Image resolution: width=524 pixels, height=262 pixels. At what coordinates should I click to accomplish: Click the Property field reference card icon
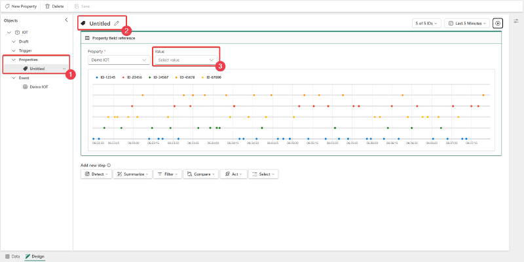click(x=88, y=38)
